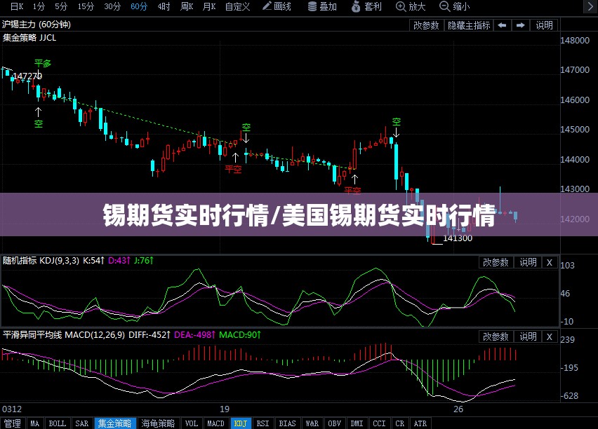The width and height of the screenshot is (598, 429).
Task: Select the CCI indicator tab
Action: 380,423
